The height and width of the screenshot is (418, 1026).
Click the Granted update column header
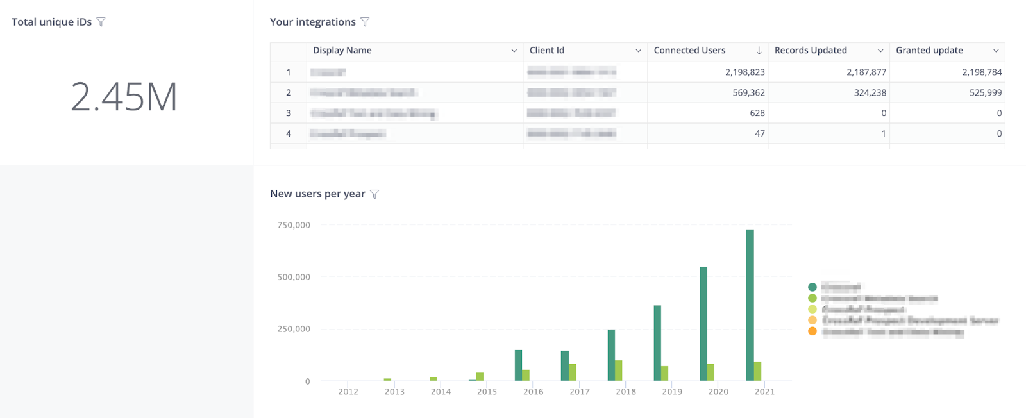[947, 51]
